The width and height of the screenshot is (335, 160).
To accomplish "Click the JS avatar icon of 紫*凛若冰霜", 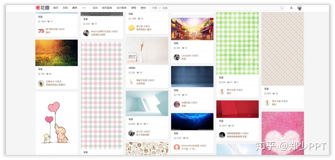I will (x=41, y=31).
